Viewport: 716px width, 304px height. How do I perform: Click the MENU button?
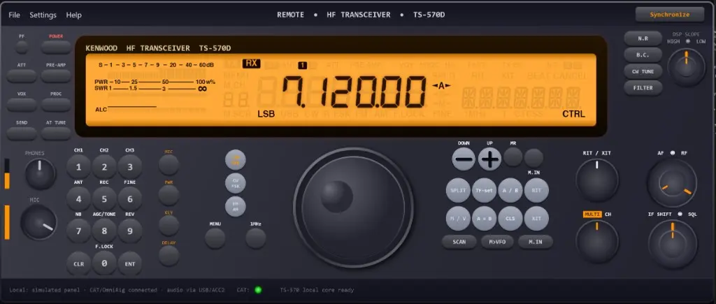[x=215, y=238]
